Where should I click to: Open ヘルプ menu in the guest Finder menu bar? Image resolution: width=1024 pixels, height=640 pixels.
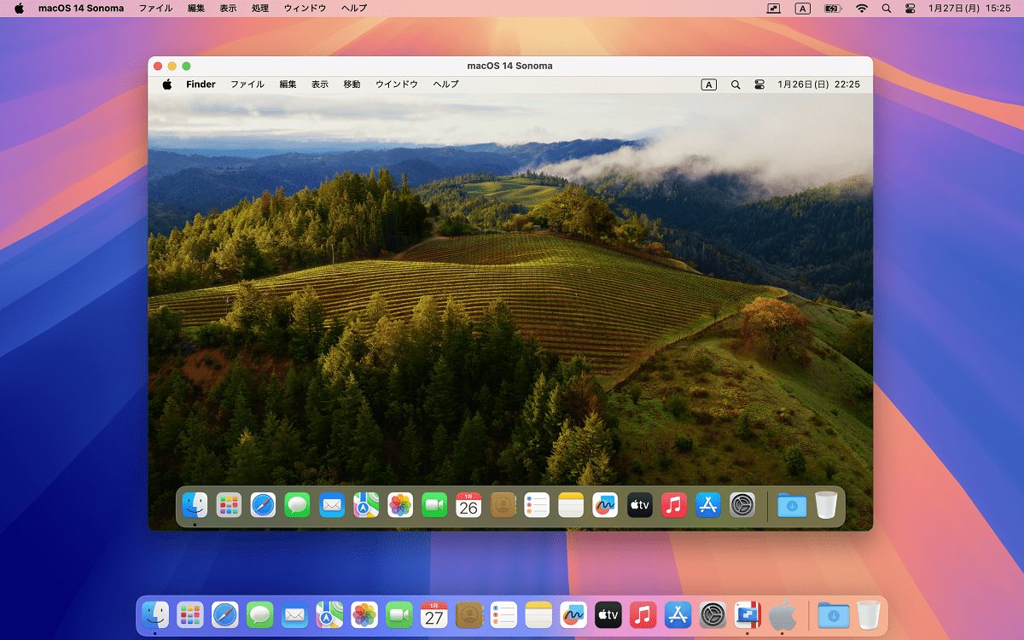coord(445,84)
